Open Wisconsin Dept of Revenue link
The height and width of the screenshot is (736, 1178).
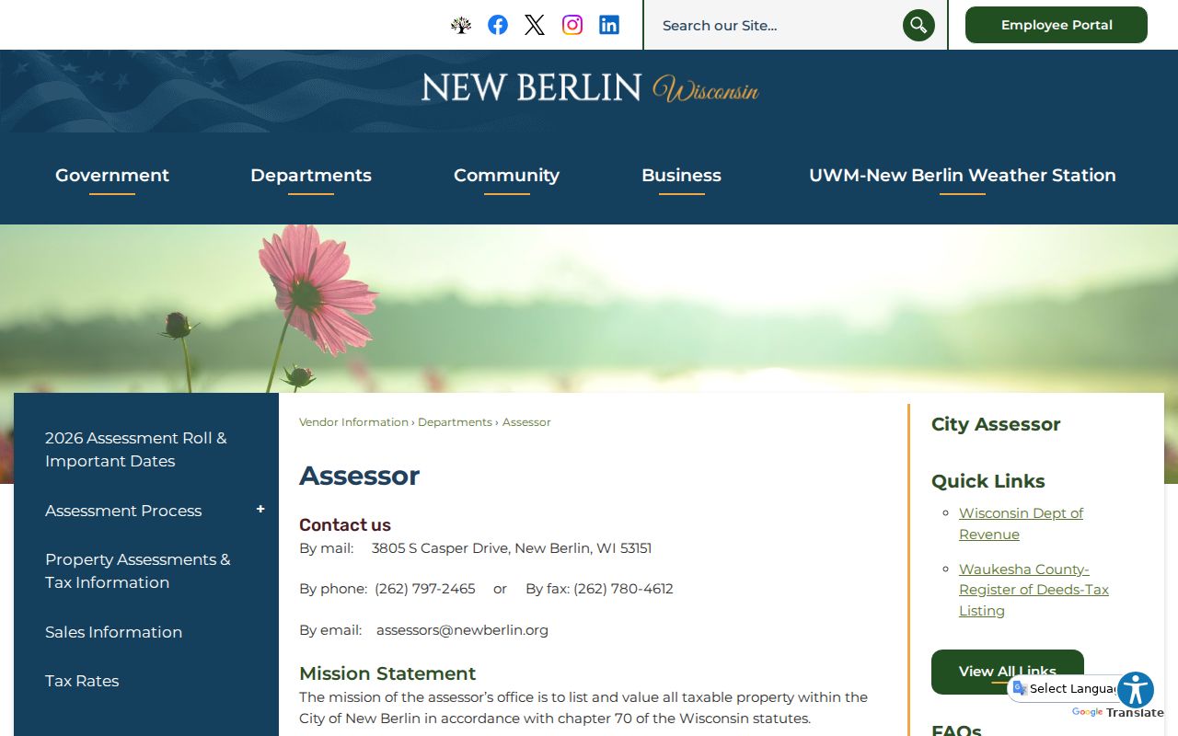(x=1021, y=523)
